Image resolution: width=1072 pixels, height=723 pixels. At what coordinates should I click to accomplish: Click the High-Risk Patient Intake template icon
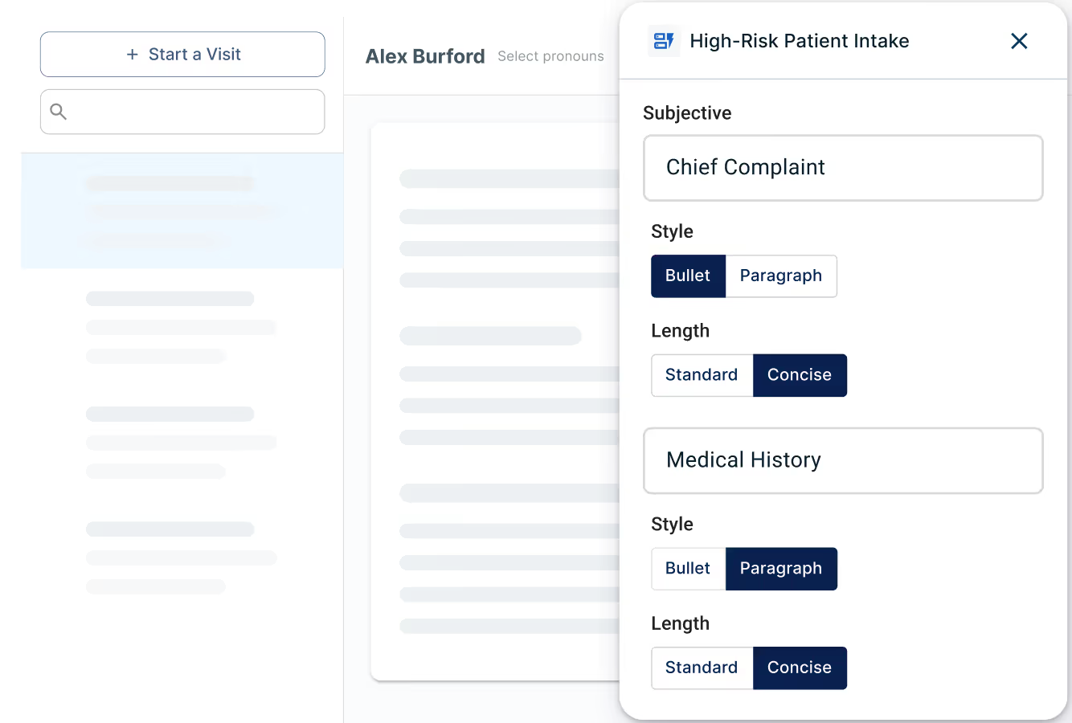(664, 41)
